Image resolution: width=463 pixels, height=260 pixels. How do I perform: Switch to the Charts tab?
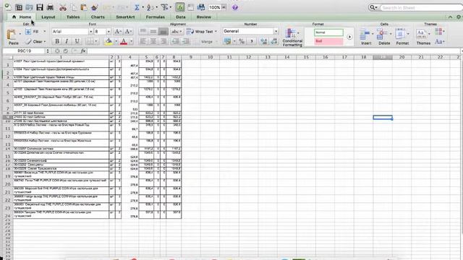point(98,17)
